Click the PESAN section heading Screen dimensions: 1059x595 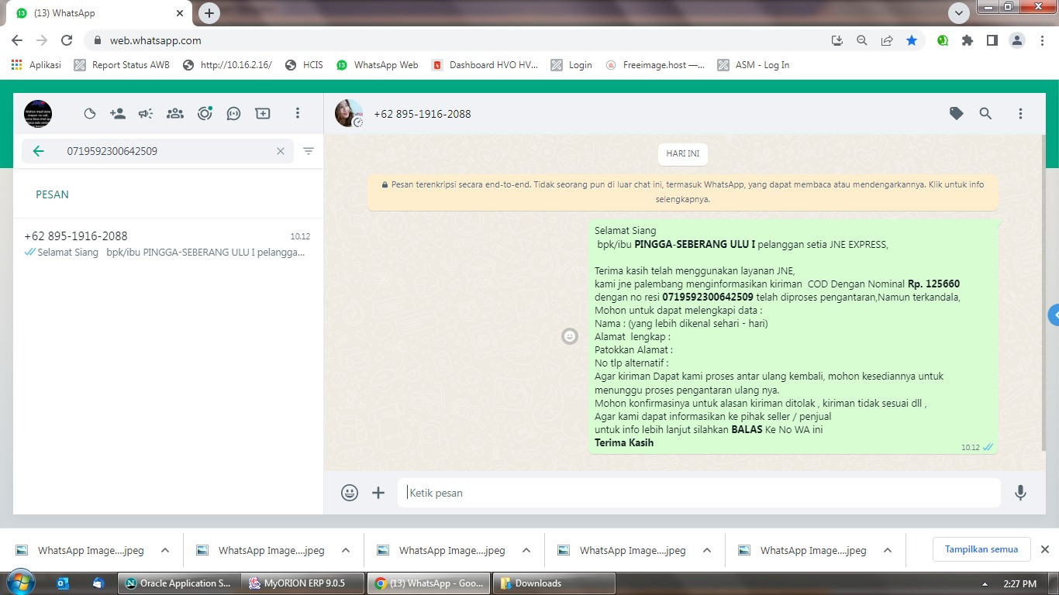click(x=52, y=194)
